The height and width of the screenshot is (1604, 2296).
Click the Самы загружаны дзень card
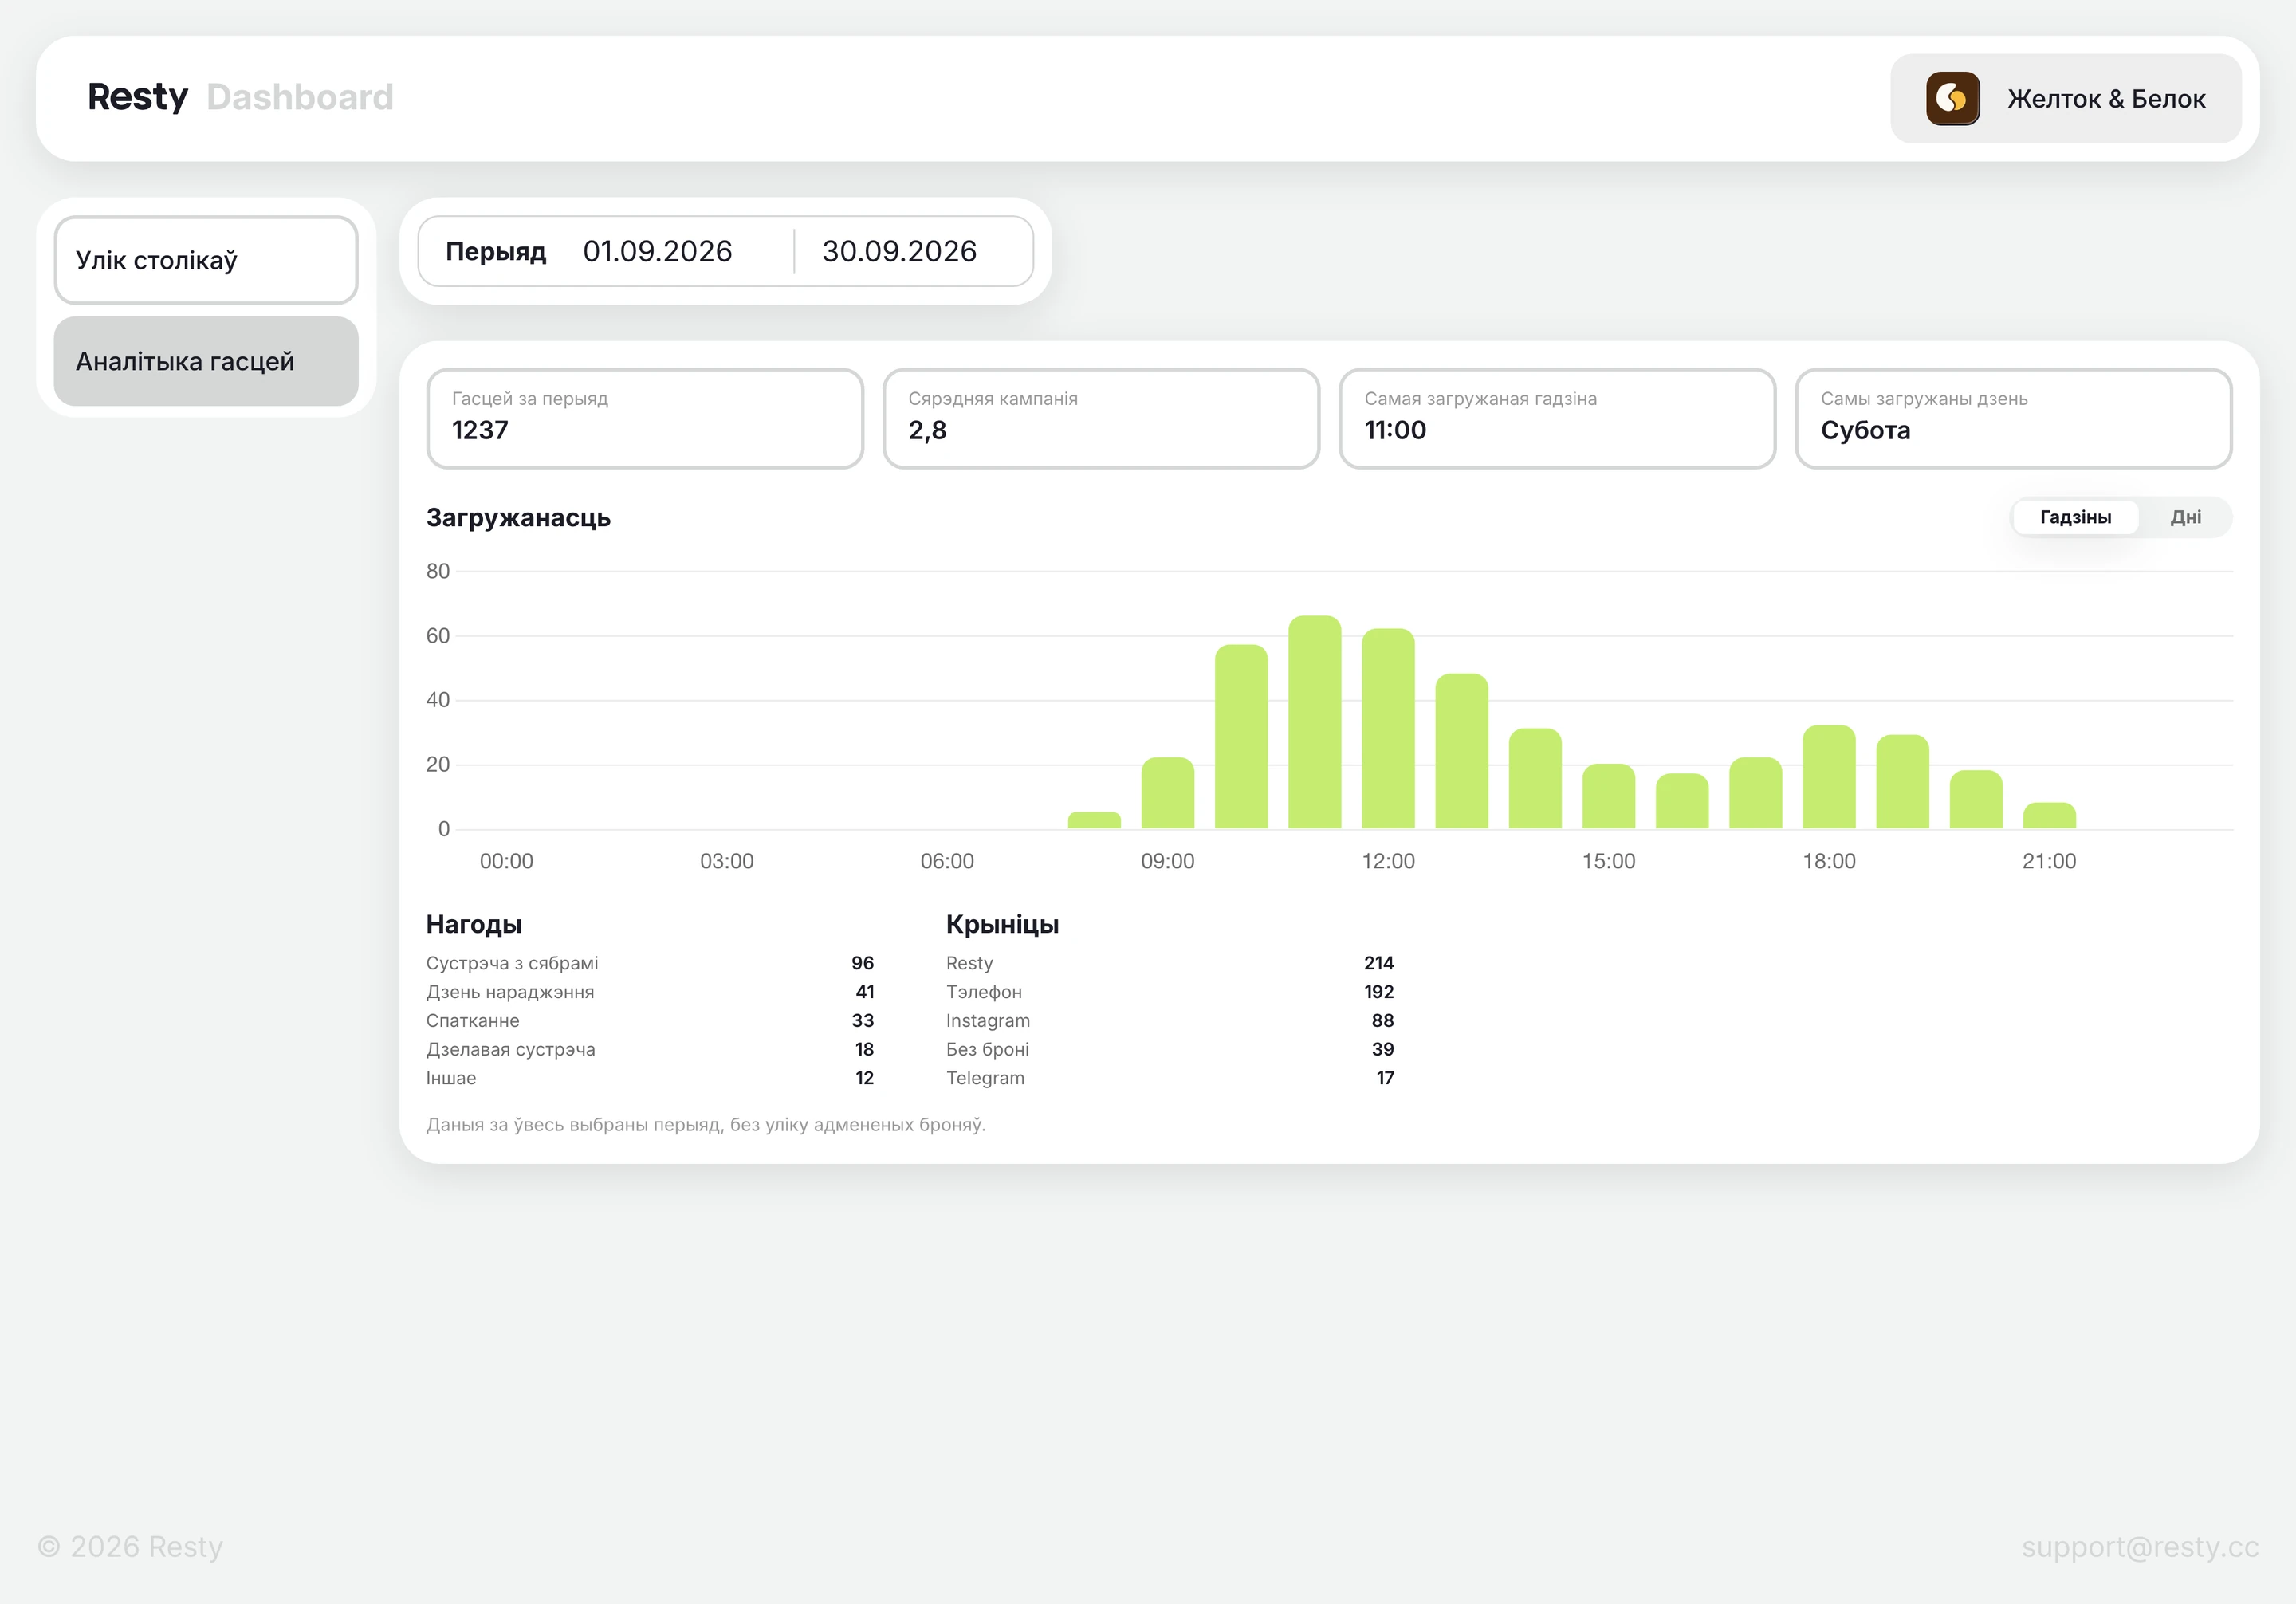click(x=2013, y=418)
